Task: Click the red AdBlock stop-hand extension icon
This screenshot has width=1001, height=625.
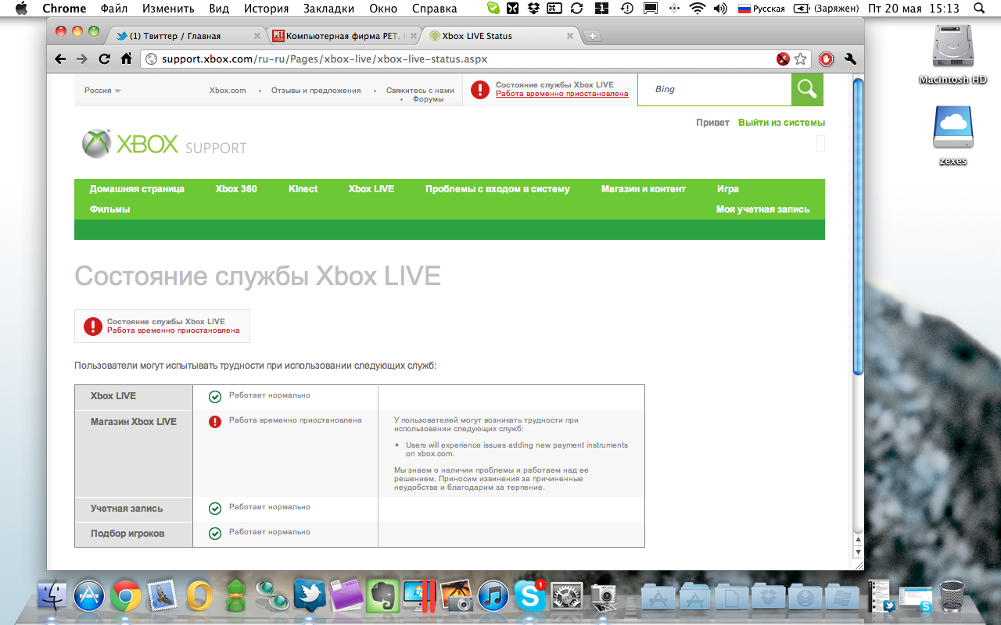Action: pos(826,59)
